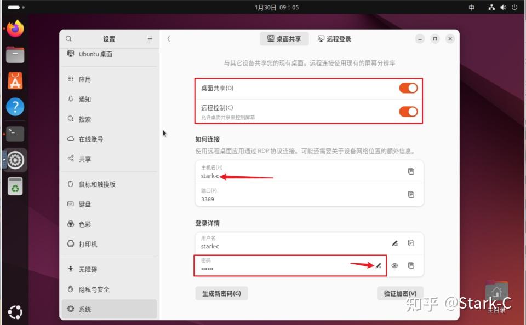
Task: Click Settings gear in the dock
Action: coord(15,160)
